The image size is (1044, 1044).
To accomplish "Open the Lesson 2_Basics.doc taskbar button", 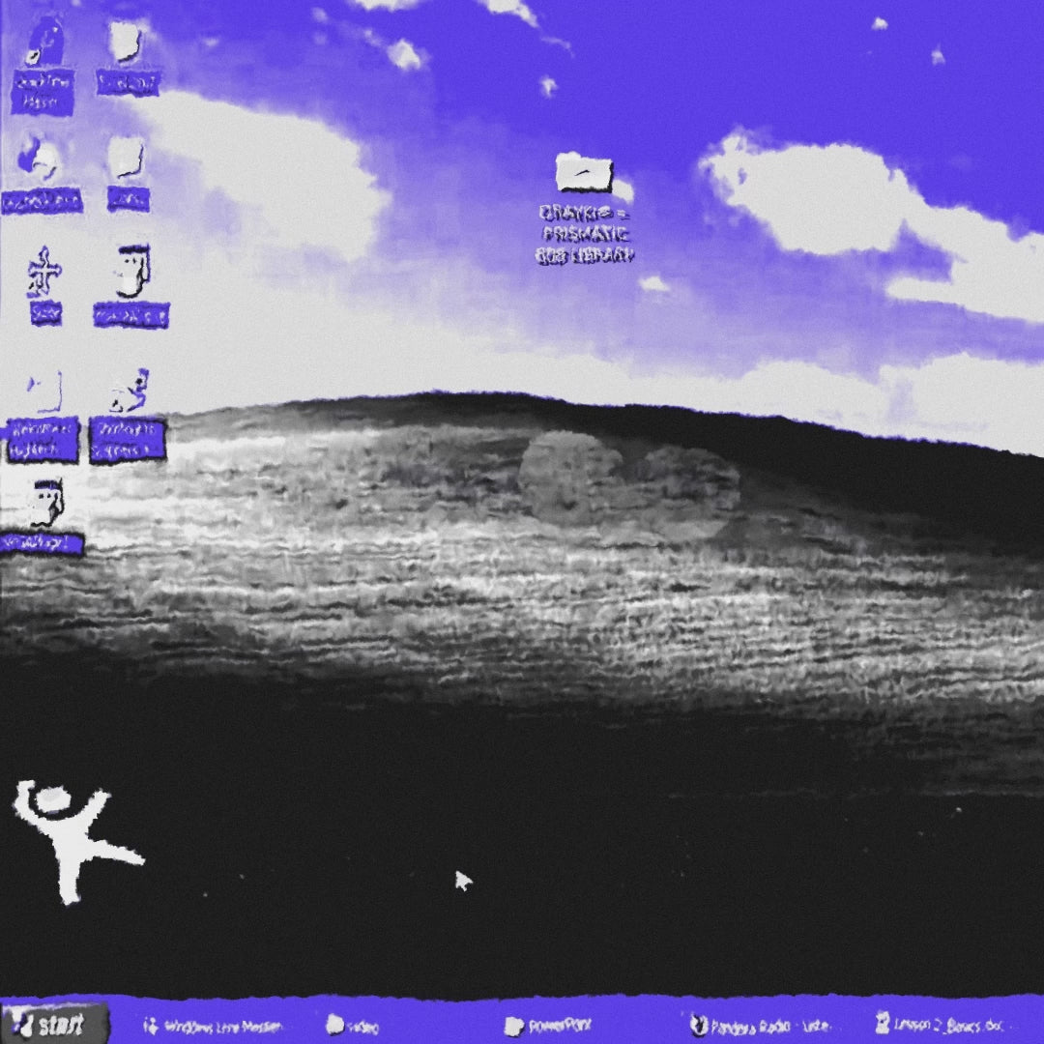I will coord(946,1024).
